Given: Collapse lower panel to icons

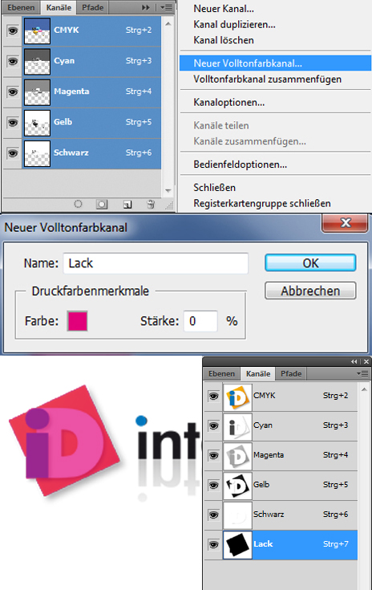Looking at the screenshot, I should [354, 361].
